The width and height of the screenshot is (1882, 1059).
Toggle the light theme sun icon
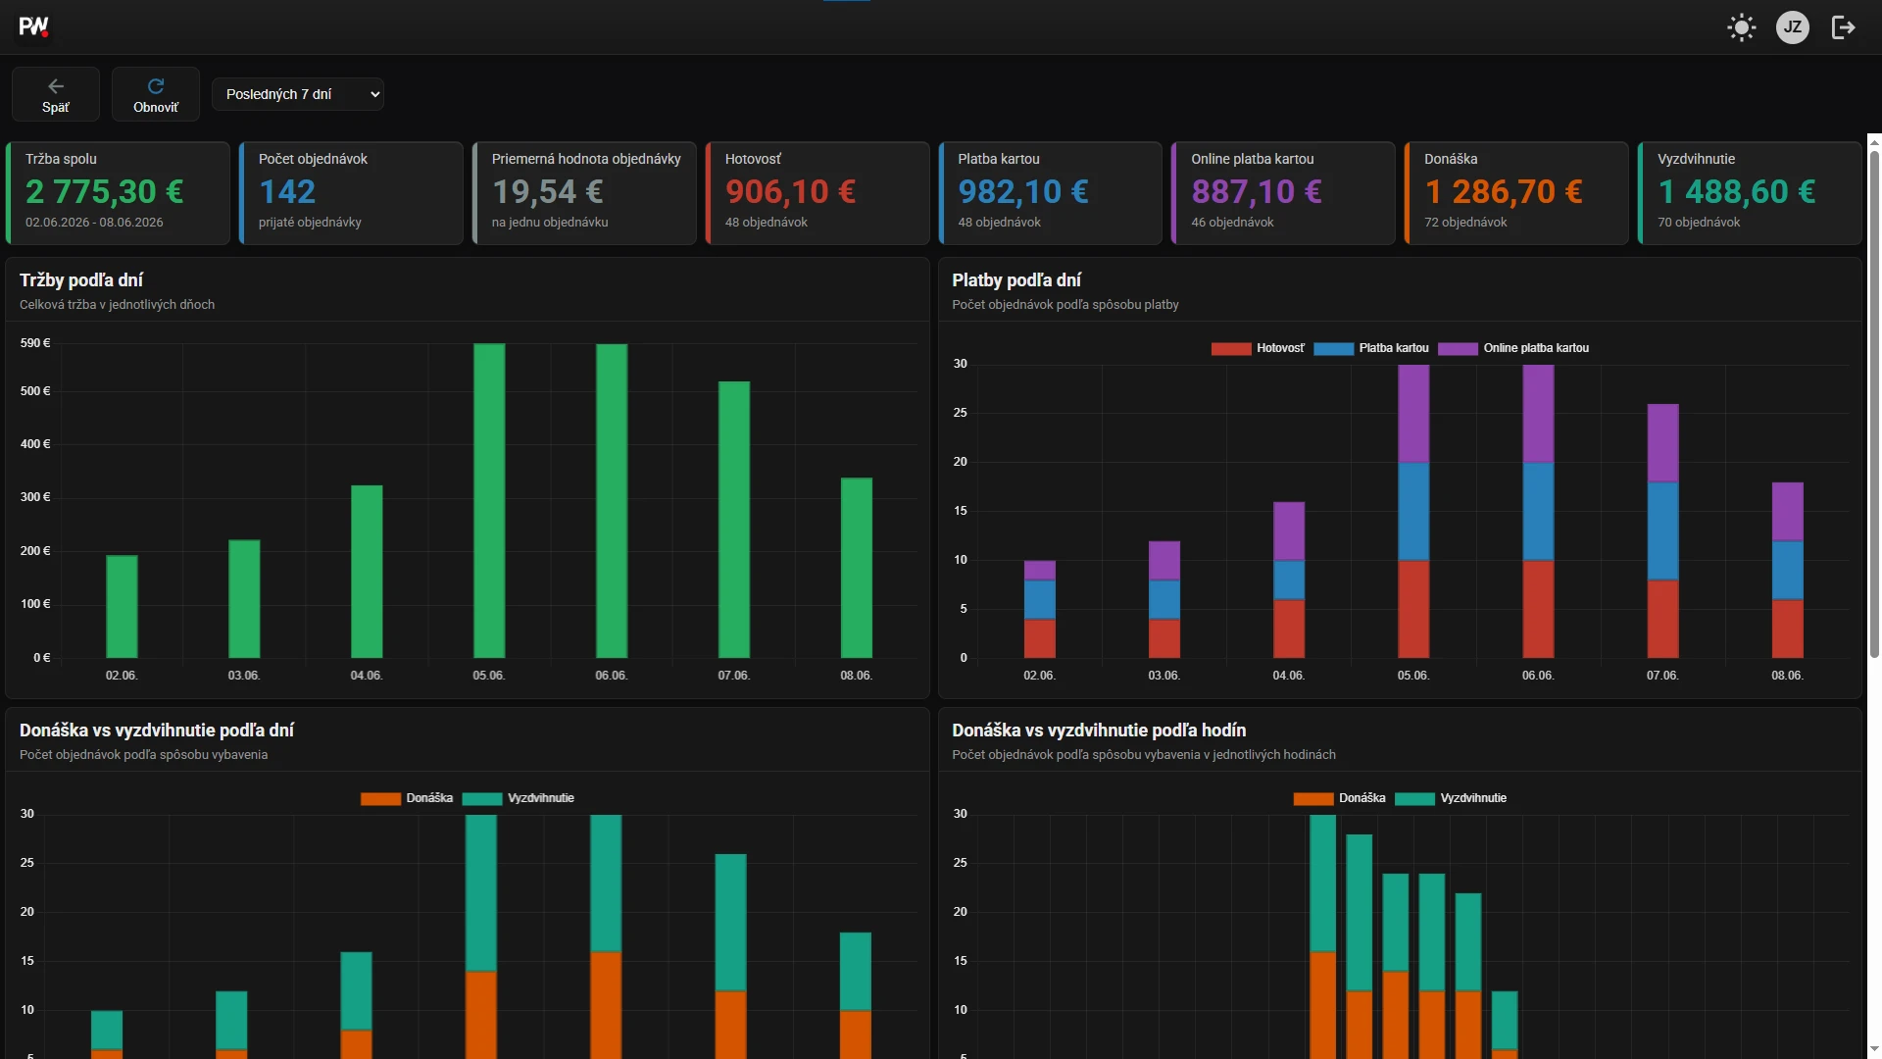click(1742, 27)
